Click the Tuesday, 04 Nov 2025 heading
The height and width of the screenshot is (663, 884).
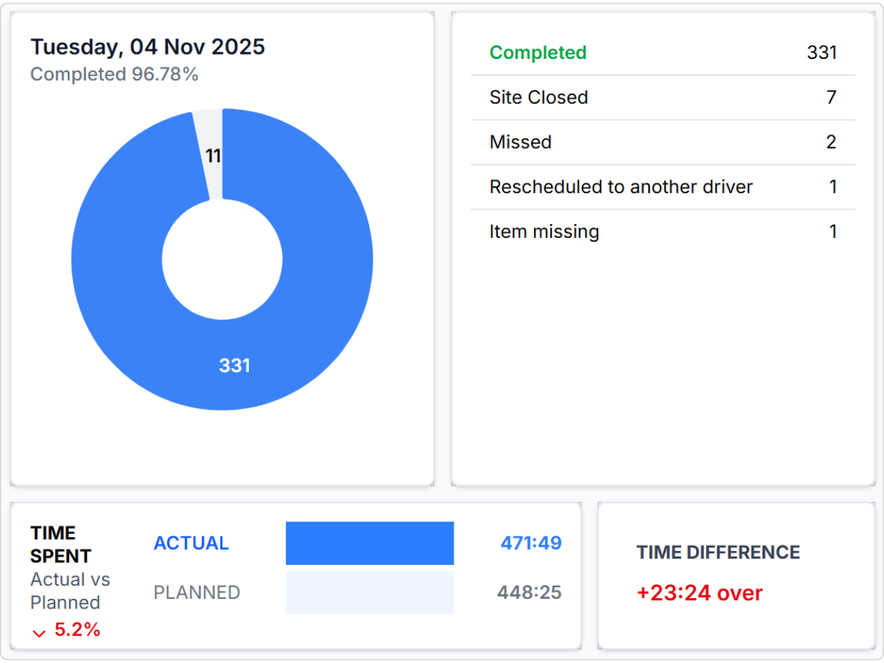tap(147, 47)
